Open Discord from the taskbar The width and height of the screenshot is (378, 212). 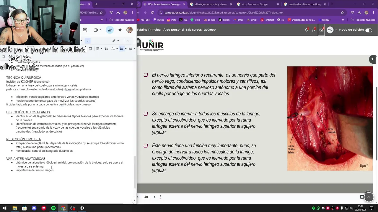pyautogui.click(x=34, y=208)
